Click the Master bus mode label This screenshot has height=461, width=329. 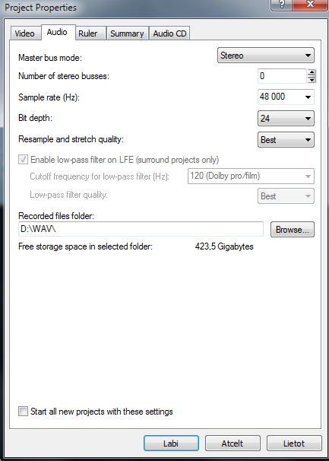point(50,58)
